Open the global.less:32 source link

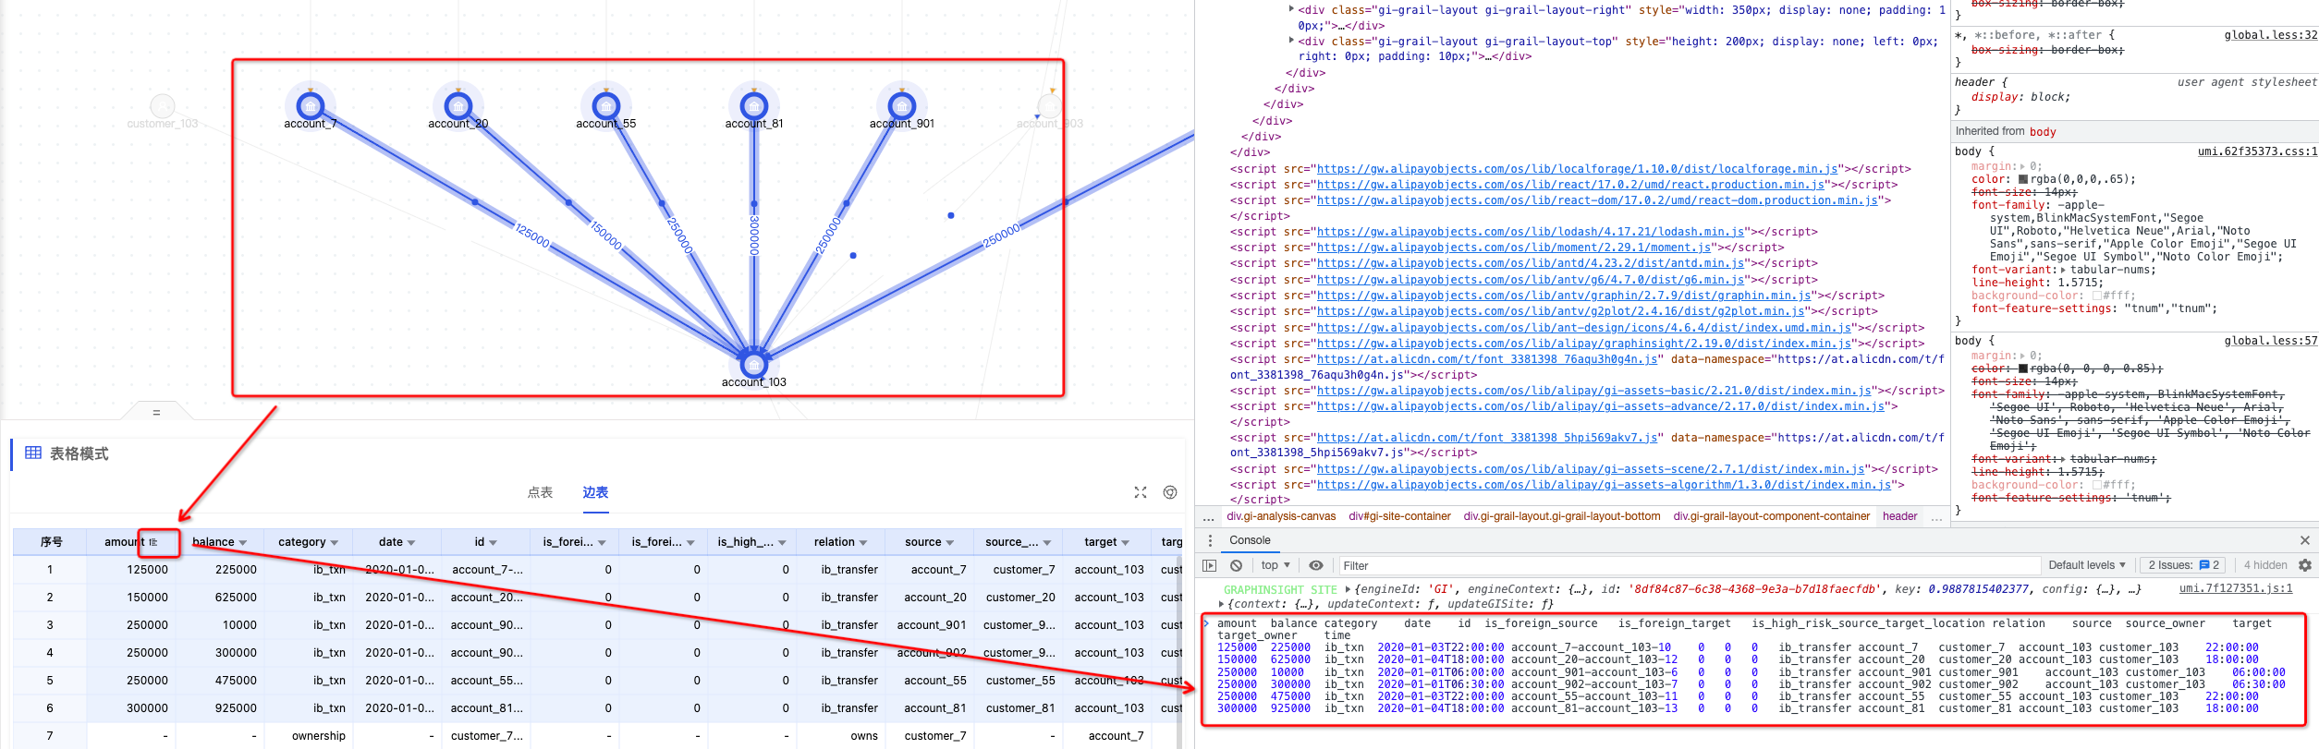pos(2271,35)
